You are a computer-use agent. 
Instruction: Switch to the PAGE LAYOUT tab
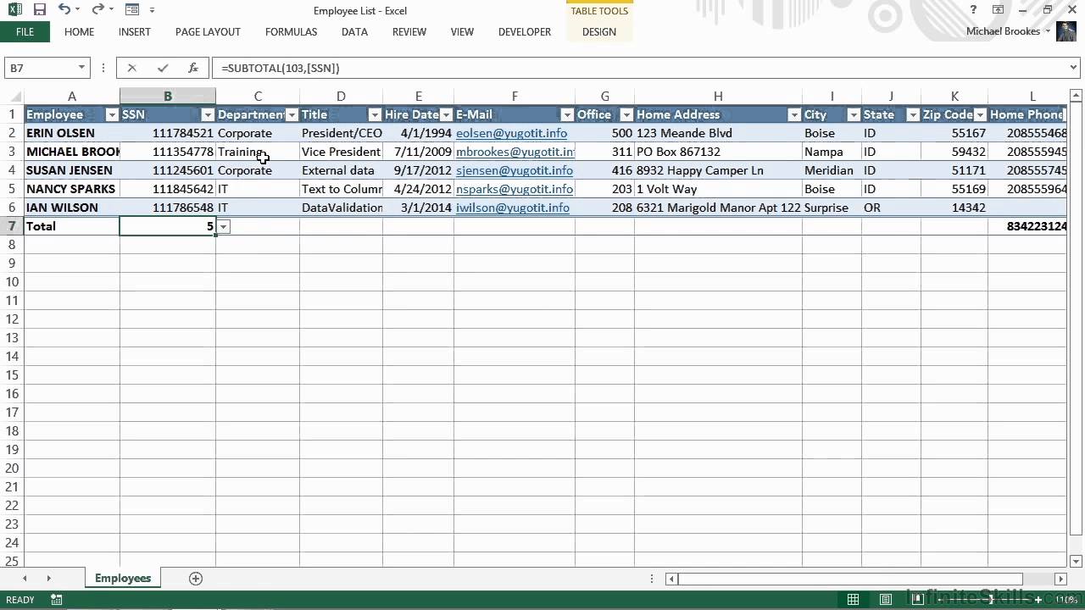coord(208,32)
